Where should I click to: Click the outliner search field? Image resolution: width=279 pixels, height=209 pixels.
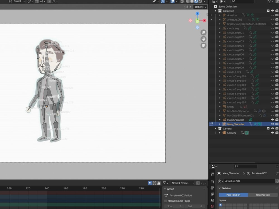[x=242, y=1]
